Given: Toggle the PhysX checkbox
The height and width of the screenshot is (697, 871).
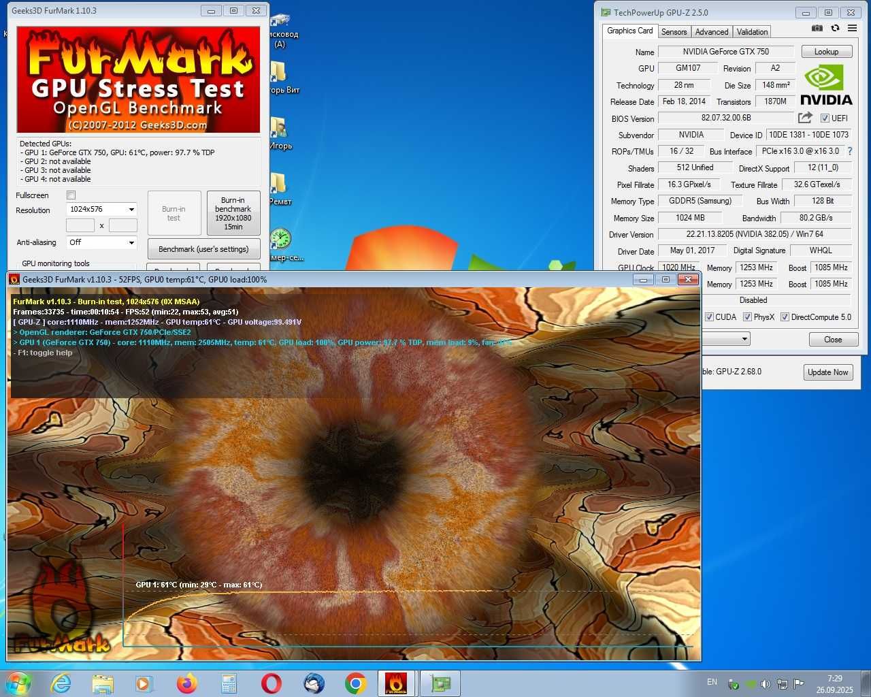Looking at the screenshot, I should [x=747, y=317].
